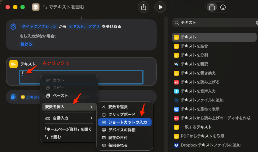Expand the 自動入力 chevron arrow
The image size is (258, 152).
click(92, 118)
